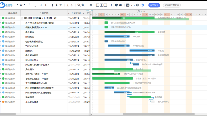Open resource people editor icon

(120, 5)
